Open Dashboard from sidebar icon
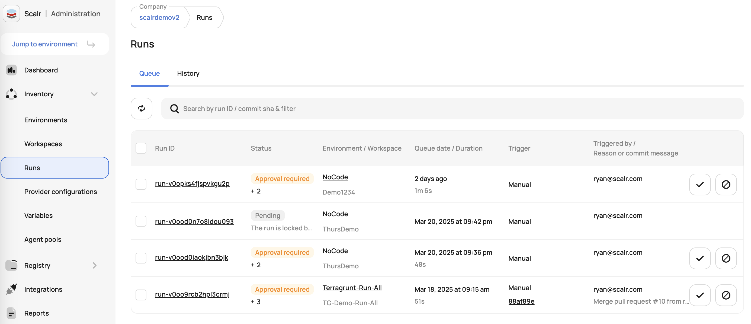This screenshot has width=751, height=324. tap(11, 70)
